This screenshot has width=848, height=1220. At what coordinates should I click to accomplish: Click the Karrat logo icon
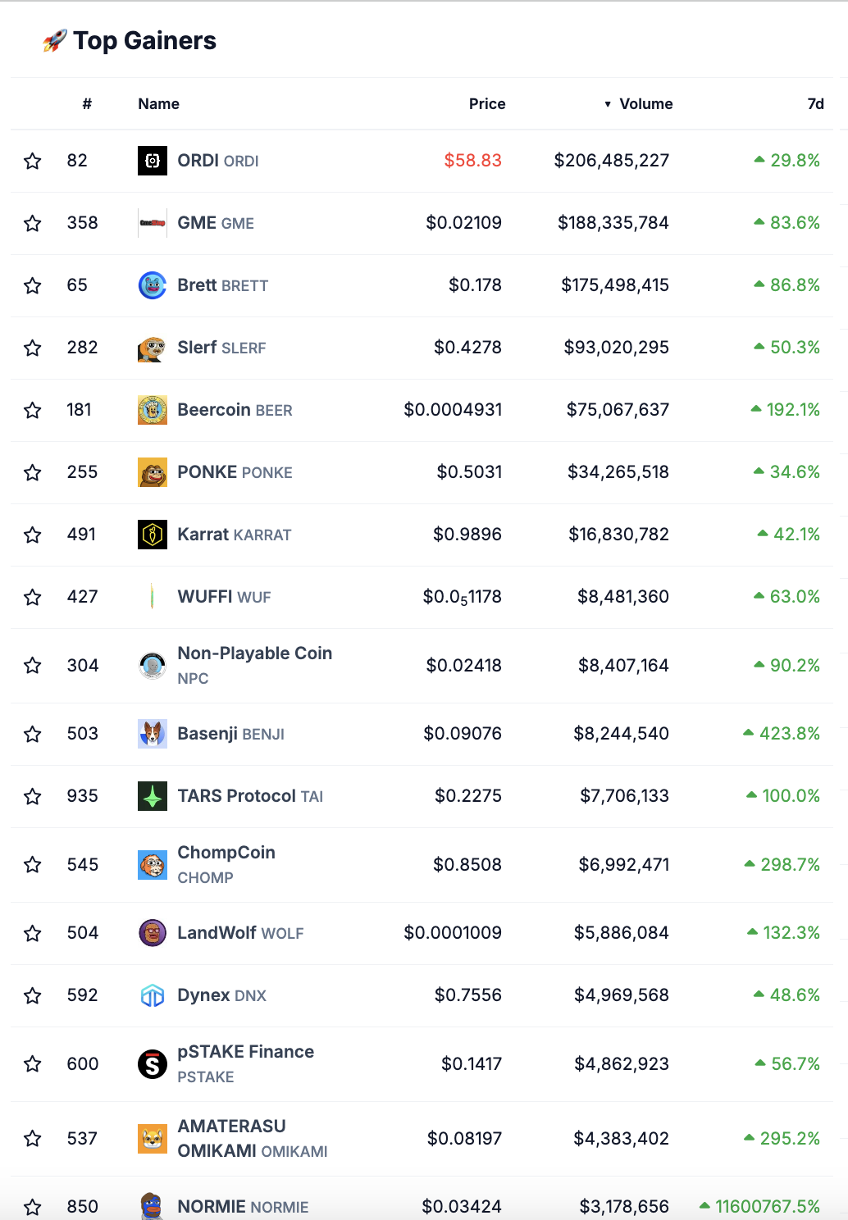tap(153, 535)
